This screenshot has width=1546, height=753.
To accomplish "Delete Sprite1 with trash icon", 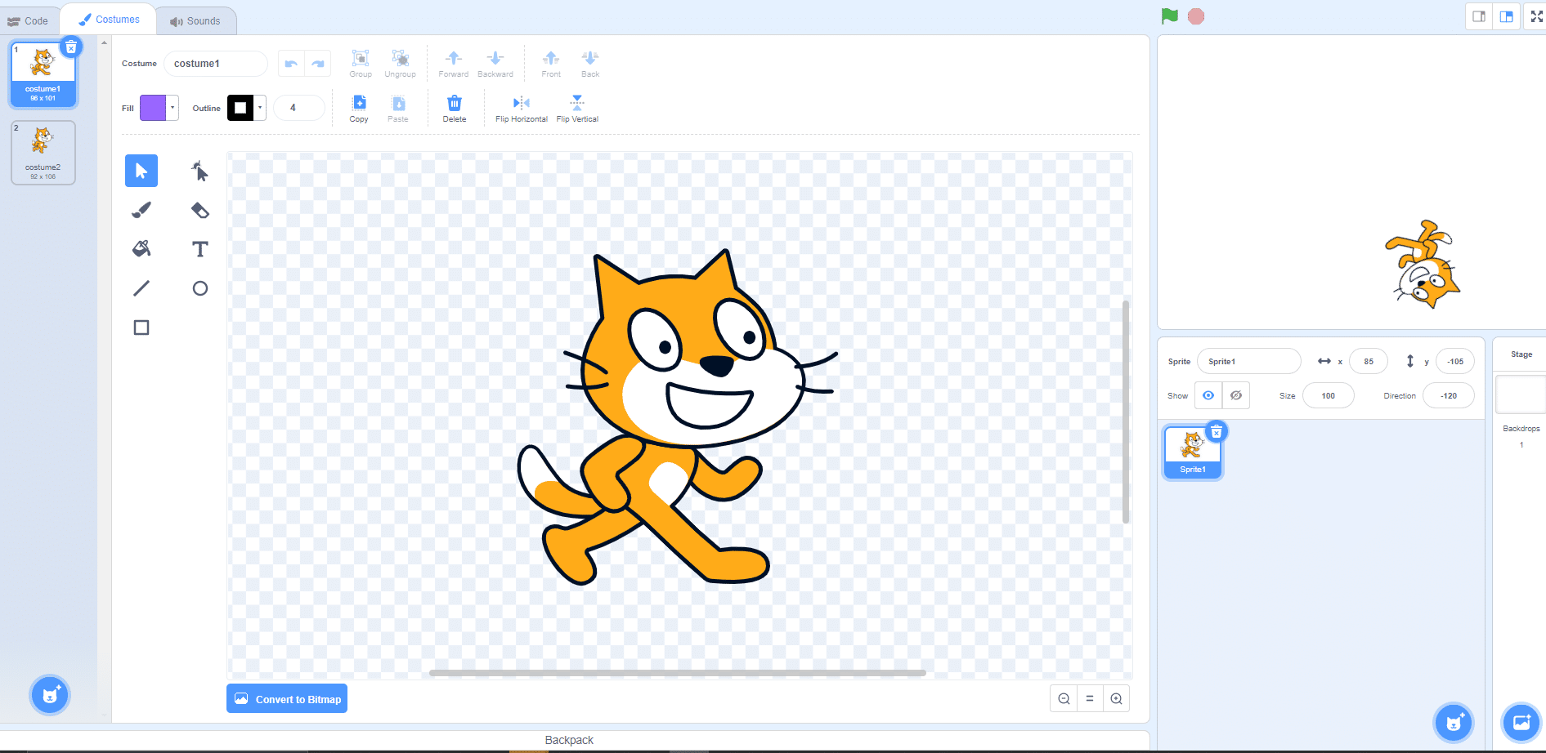I will (x=1217, y=431).
